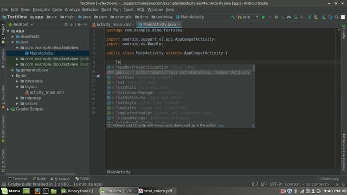Switch to html_colors.pdf taskbar window
This screenshot has height=195, width=347.
point(157,191)
